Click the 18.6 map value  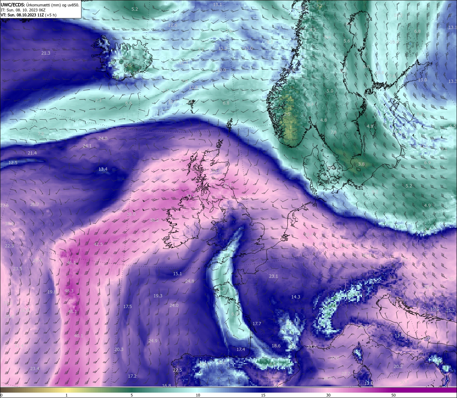pos(276,346)
